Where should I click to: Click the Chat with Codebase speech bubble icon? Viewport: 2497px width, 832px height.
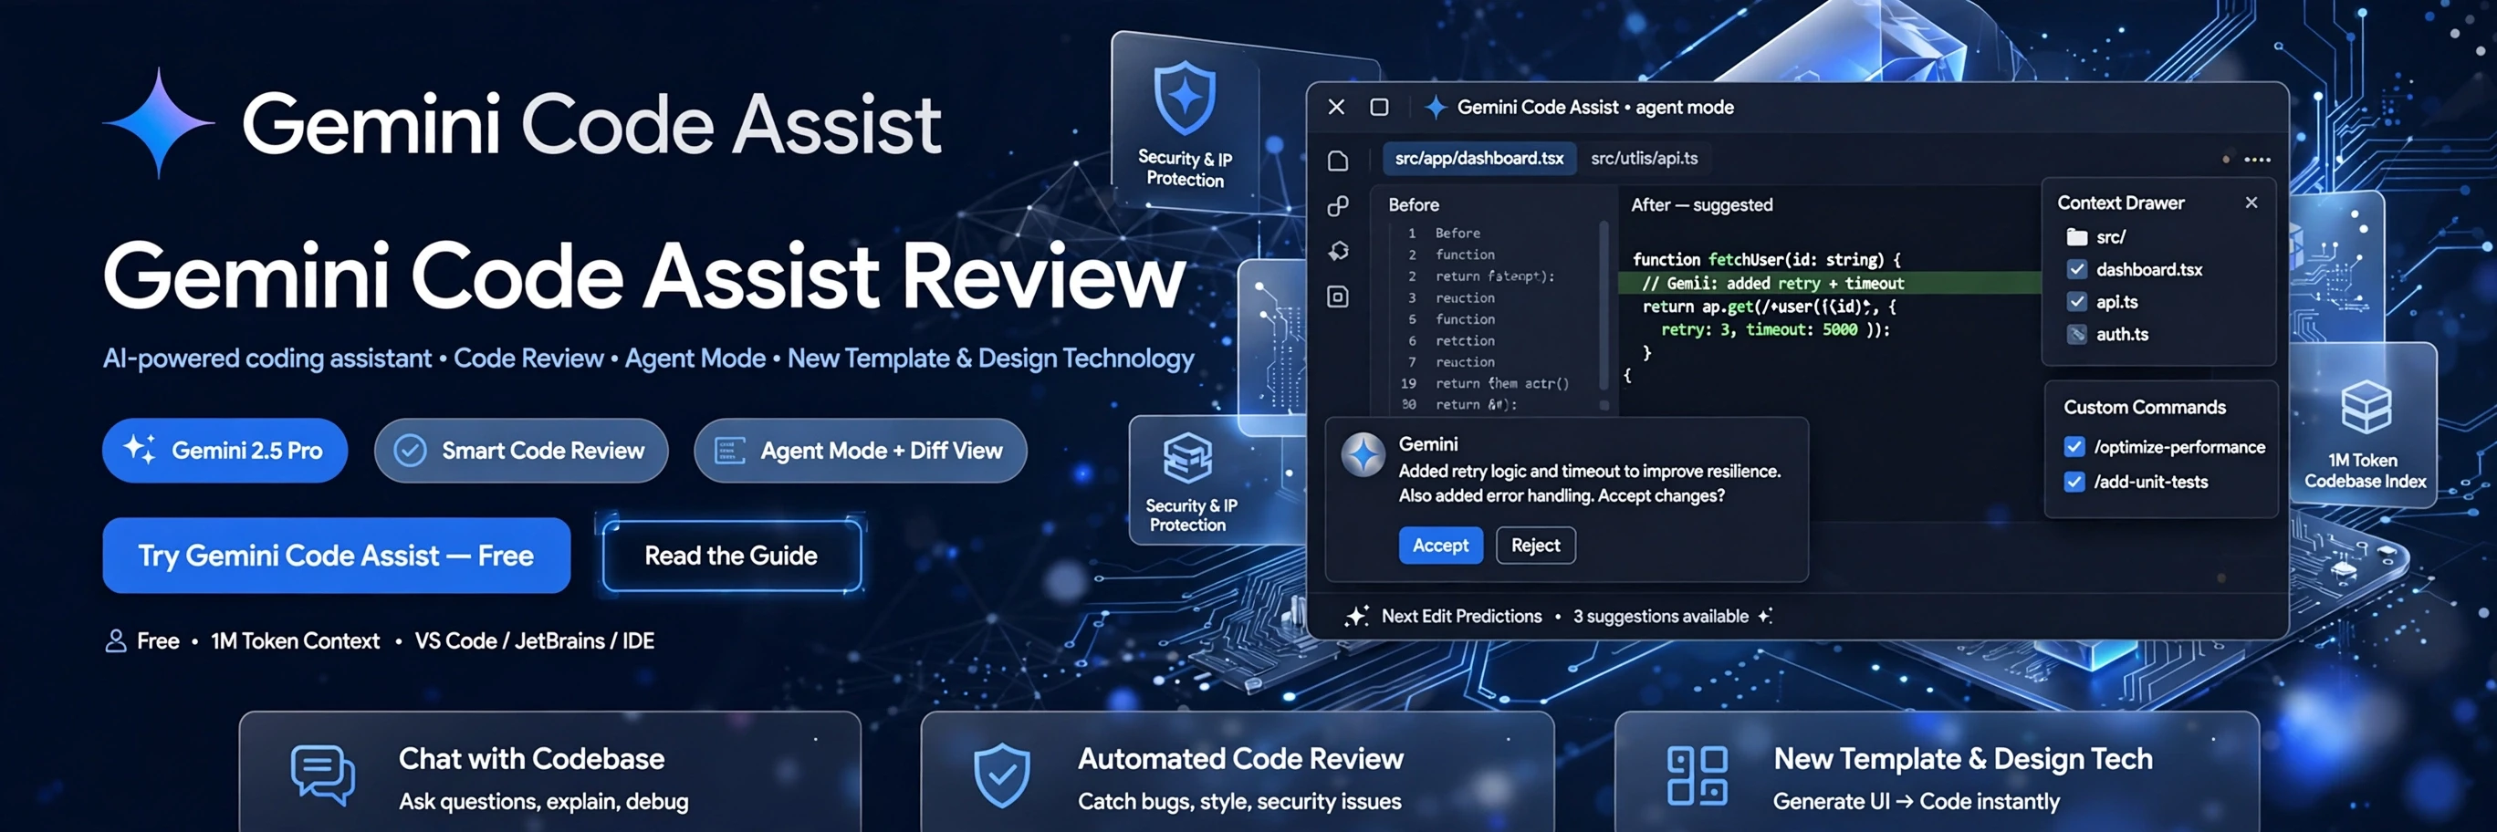323,775
